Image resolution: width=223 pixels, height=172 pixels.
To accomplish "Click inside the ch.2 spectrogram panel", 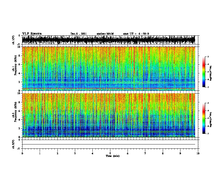I will point(108,115).
